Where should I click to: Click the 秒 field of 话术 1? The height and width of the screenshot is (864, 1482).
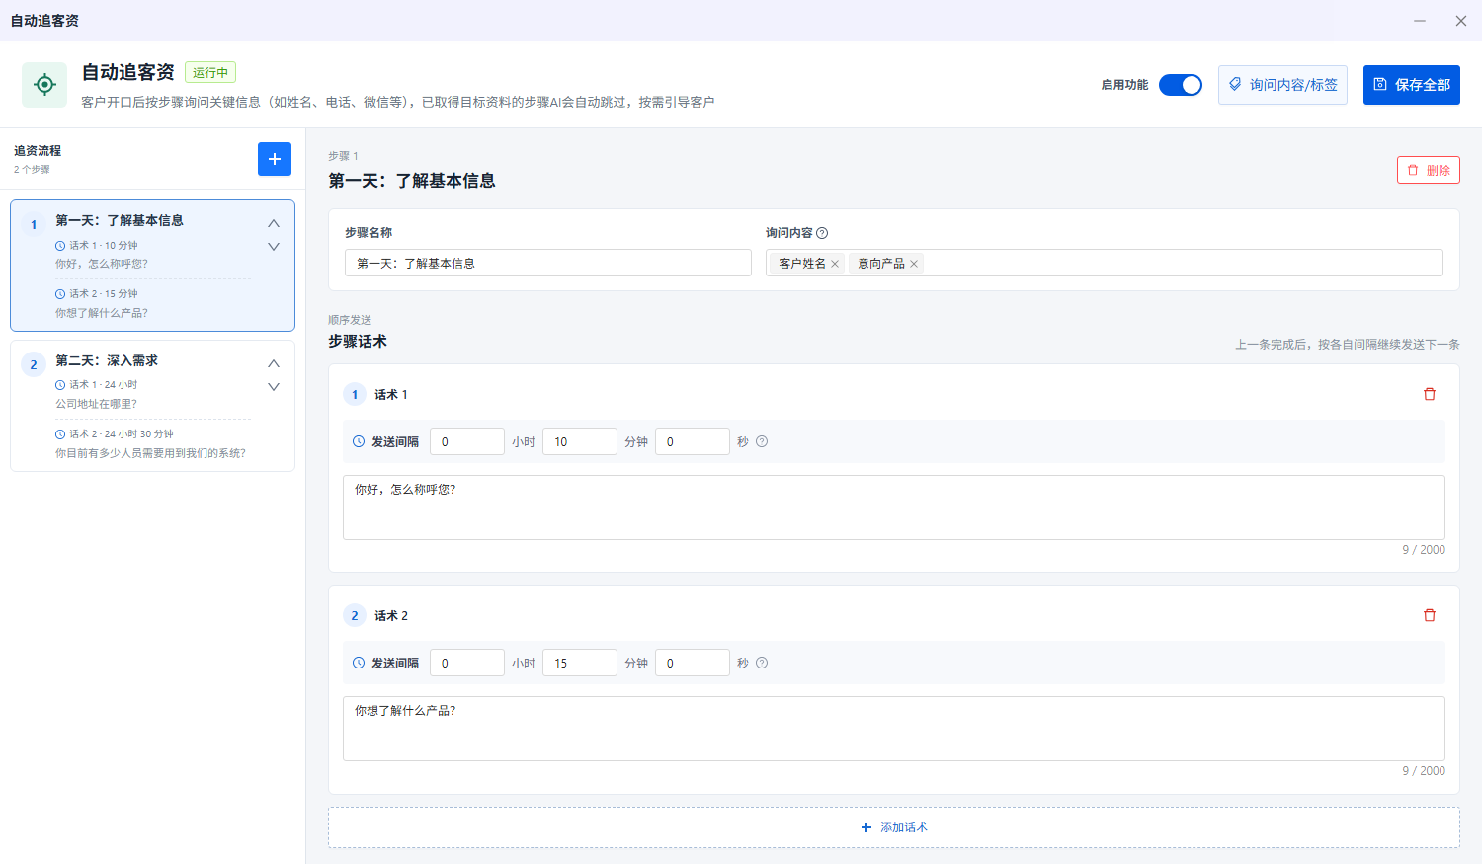(693, 441)
